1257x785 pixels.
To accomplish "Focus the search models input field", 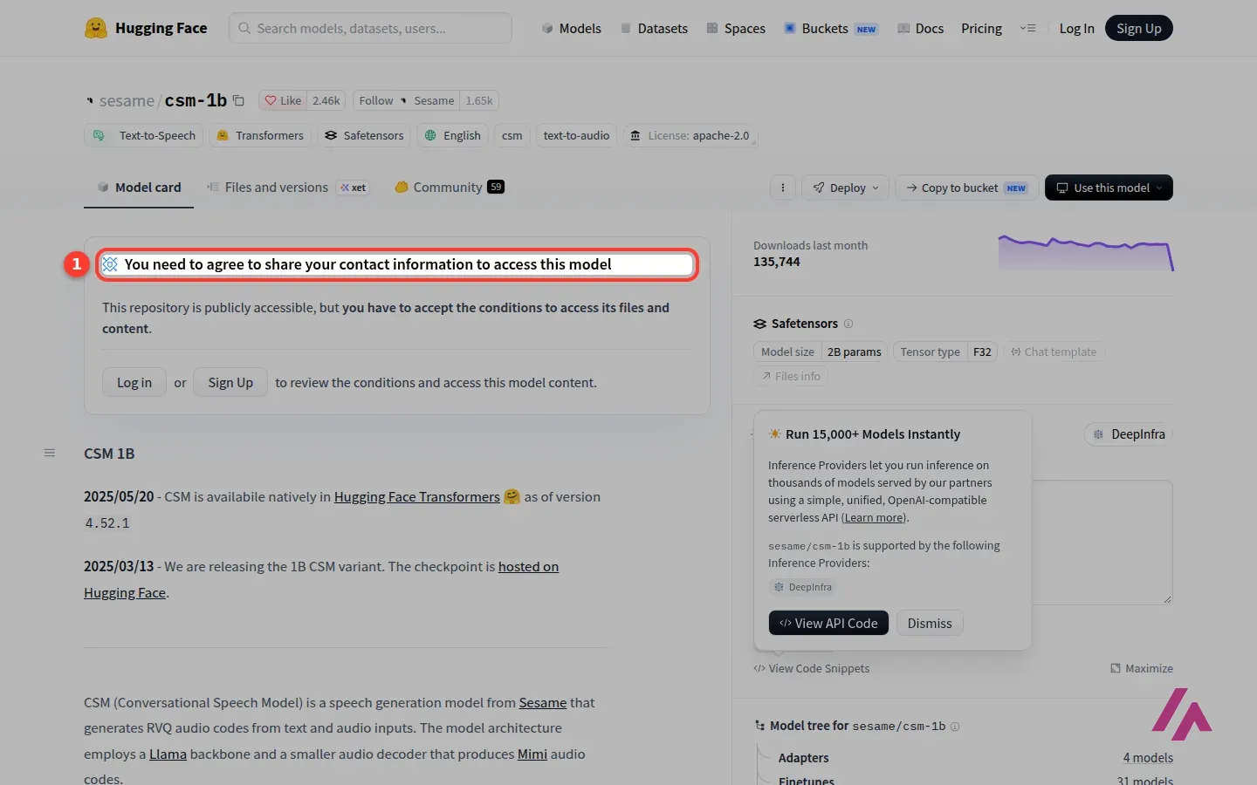I will (x=370, y=28).
